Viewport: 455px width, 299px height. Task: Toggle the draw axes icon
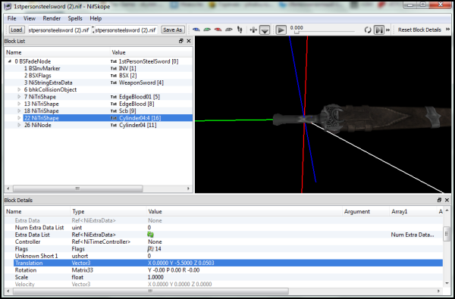(253, 30)
